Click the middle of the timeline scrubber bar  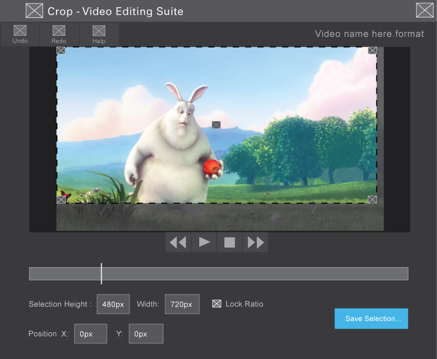pos(219,274)
